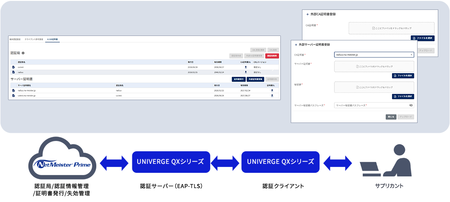The height and width of the screenshot is (202, 450).
Task: Click the info icon beside 認証局 heading
Action: pyautogui.click(x=23, y=53)
